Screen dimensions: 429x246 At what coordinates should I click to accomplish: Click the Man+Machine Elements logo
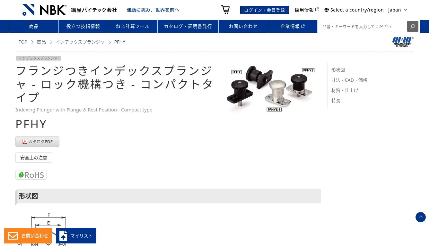coord(403,42)
